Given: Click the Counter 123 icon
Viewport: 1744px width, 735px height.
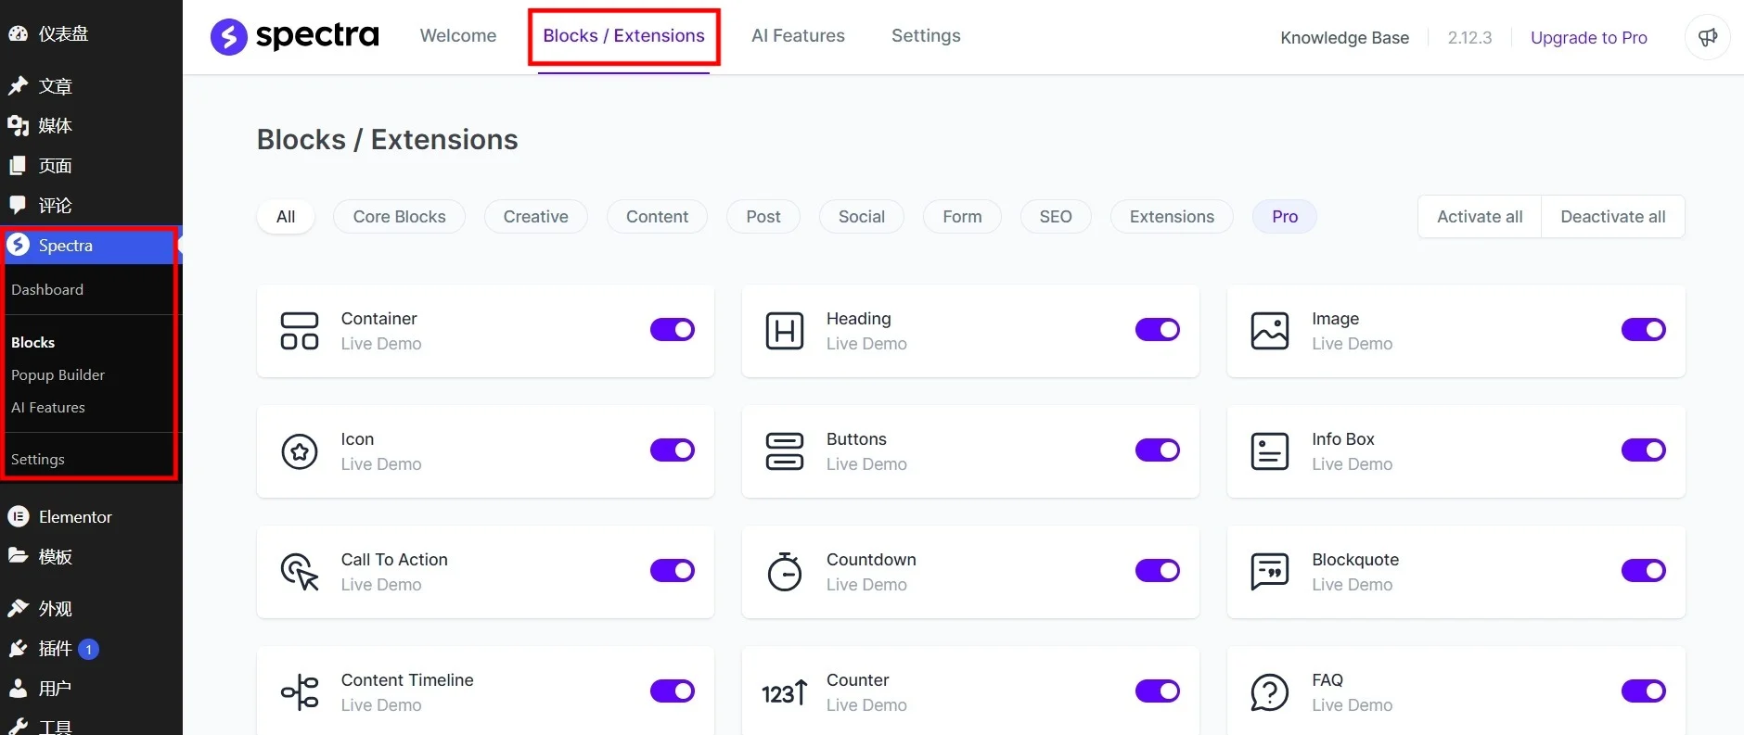Looking at the screenshot, I should tap(785, 692).
